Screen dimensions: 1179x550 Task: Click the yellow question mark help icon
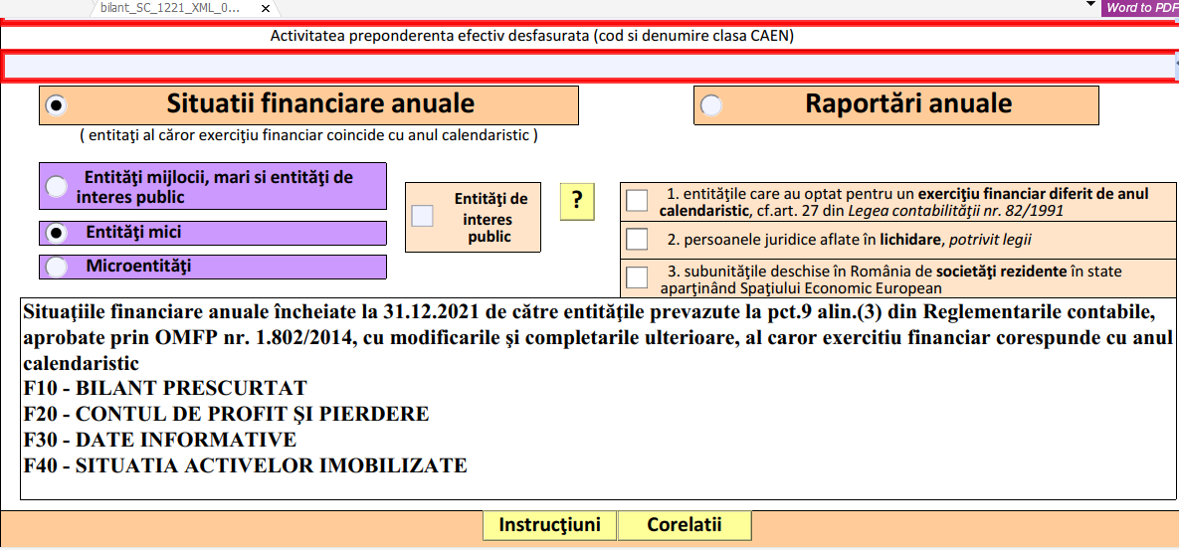577,202
